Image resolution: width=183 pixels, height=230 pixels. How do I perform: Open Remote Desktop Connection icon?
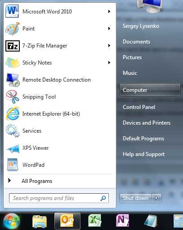pyautogui.click(x=13, y=80)
